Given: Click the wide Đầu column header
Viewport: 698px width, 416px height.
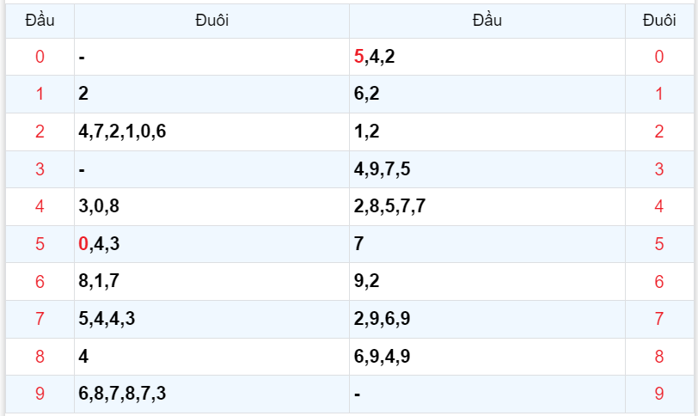Looking at the screenshot, I should 487,21.
